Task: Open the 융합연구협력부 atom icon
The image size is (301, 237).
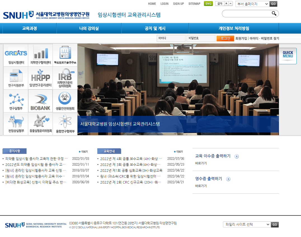Action: [65, 124]
